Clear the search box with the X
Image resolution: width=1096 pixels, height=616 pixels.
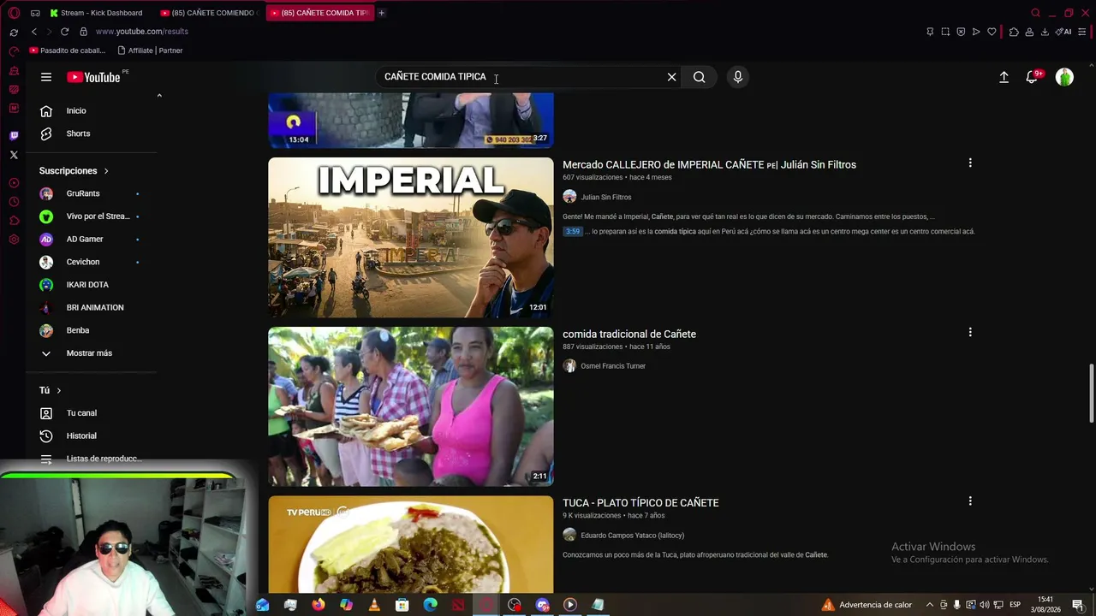(672, 77)
